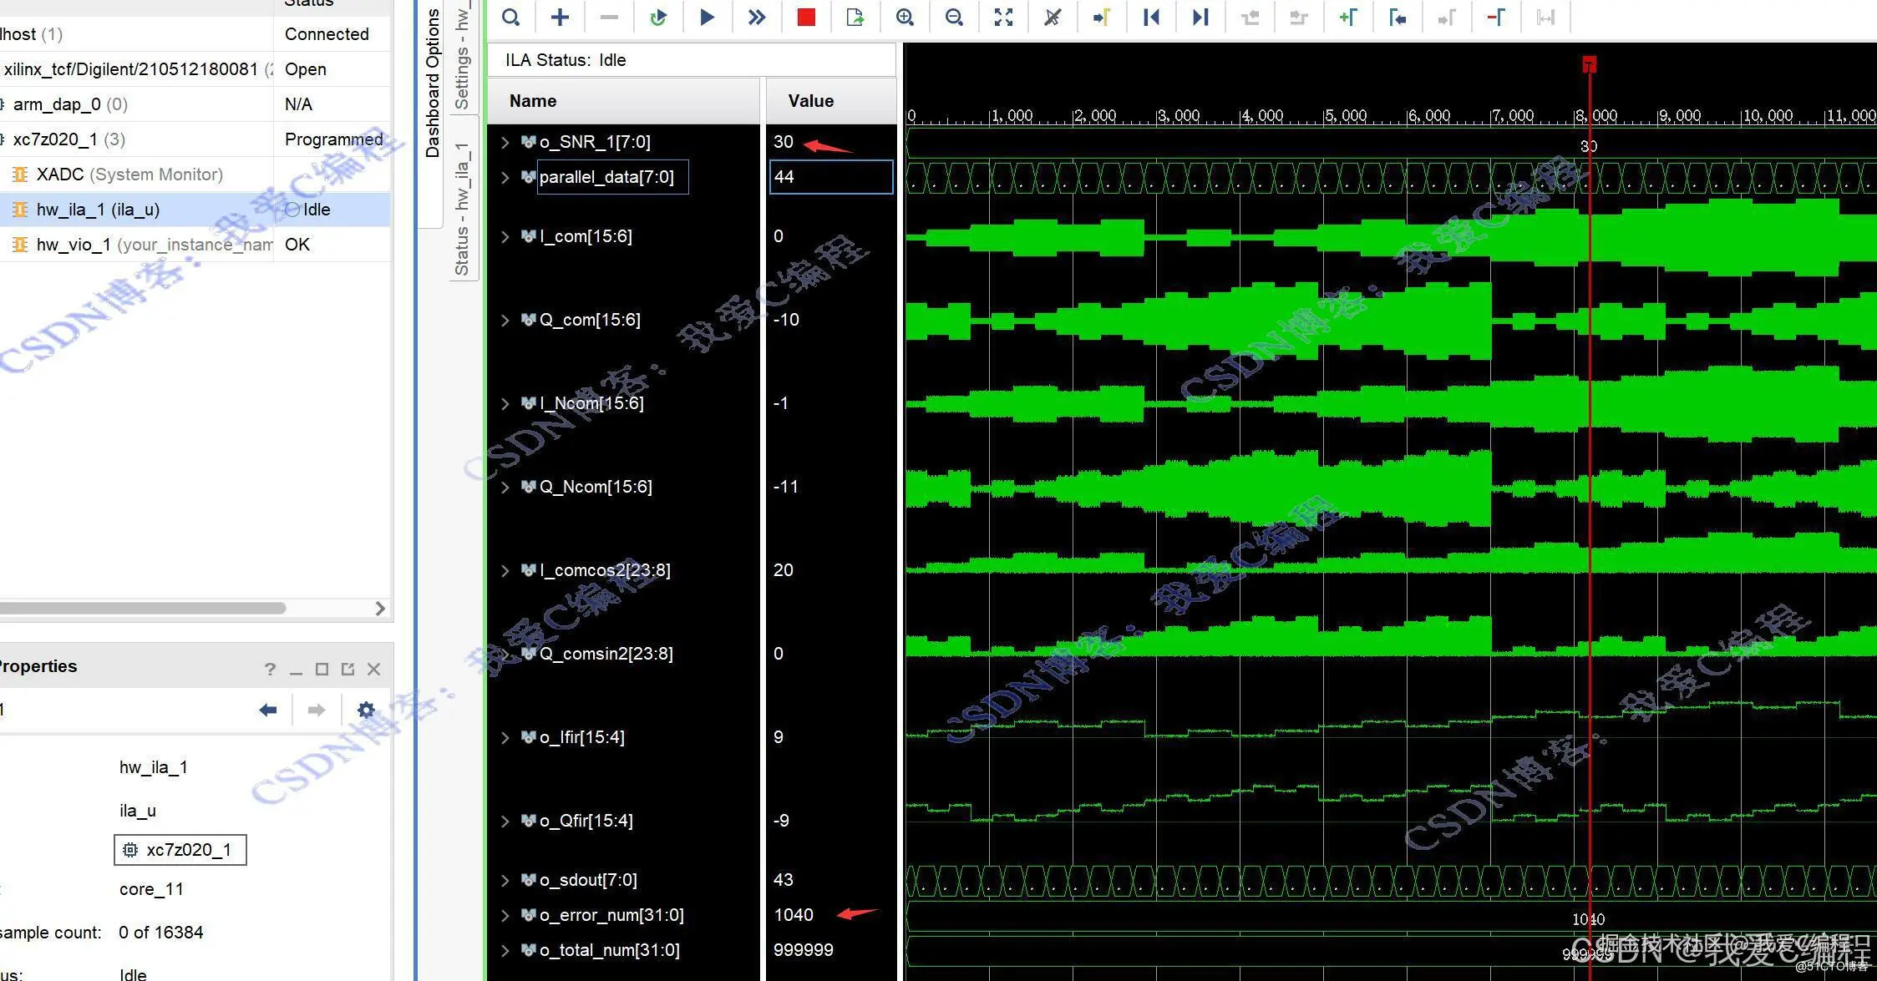Screen dimensions: 1877x981
Task: Click the Add probe plus icon
Action: pyautogui.click(x=560, y=17)
